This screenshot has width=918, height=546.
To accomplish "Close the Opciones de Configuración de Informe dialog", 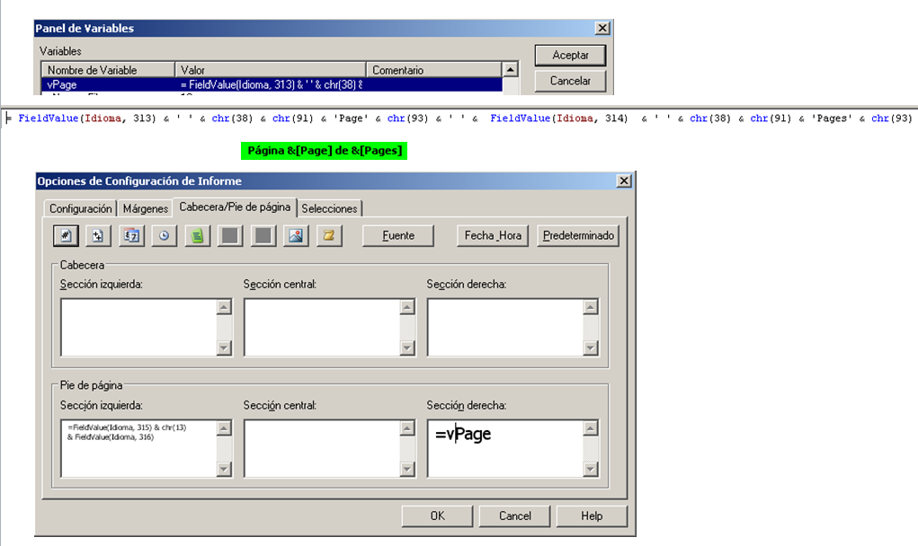I will tap(624, 181).
